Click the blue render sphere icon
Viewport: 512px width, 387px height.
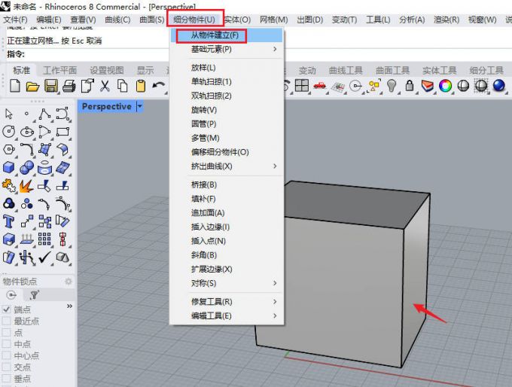point(499,86)
